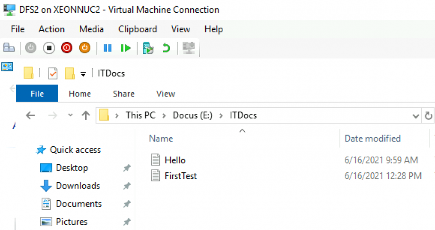Click the Up one level arrow
The image size is (435, 230).
(x=86, y=115)
